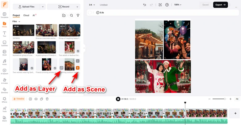Open the Audio sidebar panel

(4, 62)
